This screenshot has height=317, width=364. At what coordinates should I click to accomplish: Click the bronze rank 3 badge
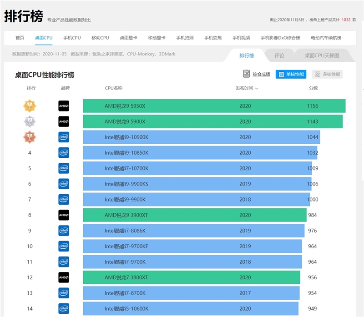pyautogui.click(x=30, y=137)
